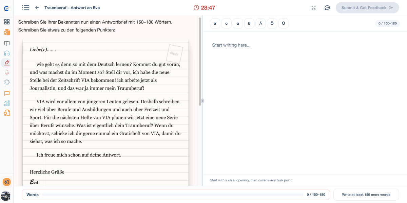The image size is (407, 203).
Task: Insert lowercase ä character
Action: click(x=215, y=23)
